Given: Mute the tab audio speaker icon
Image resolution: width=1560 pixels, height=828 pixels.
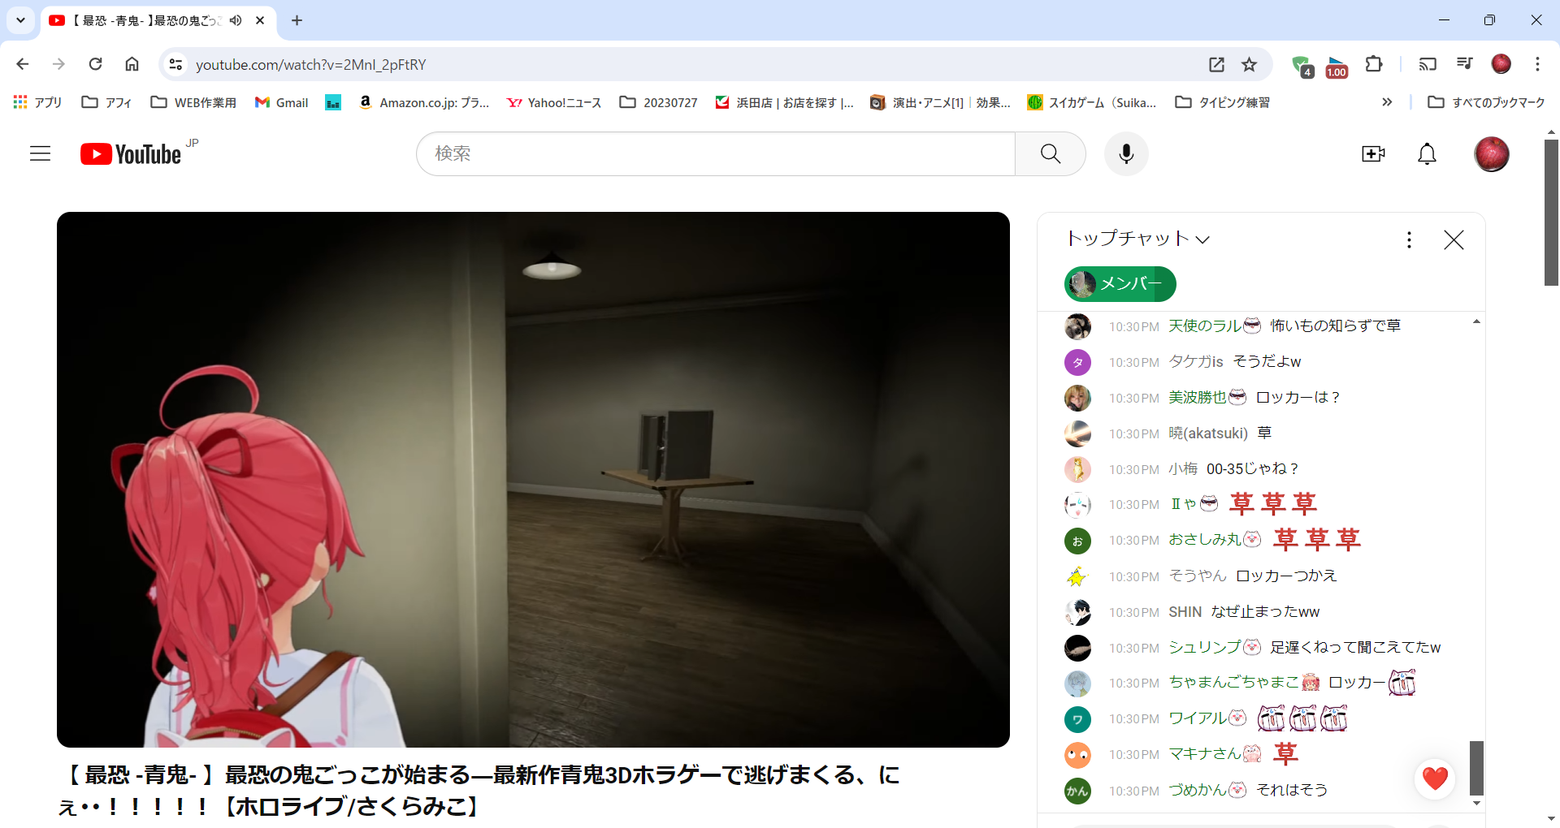Looking at the screenshot, I should pos(235,20).
